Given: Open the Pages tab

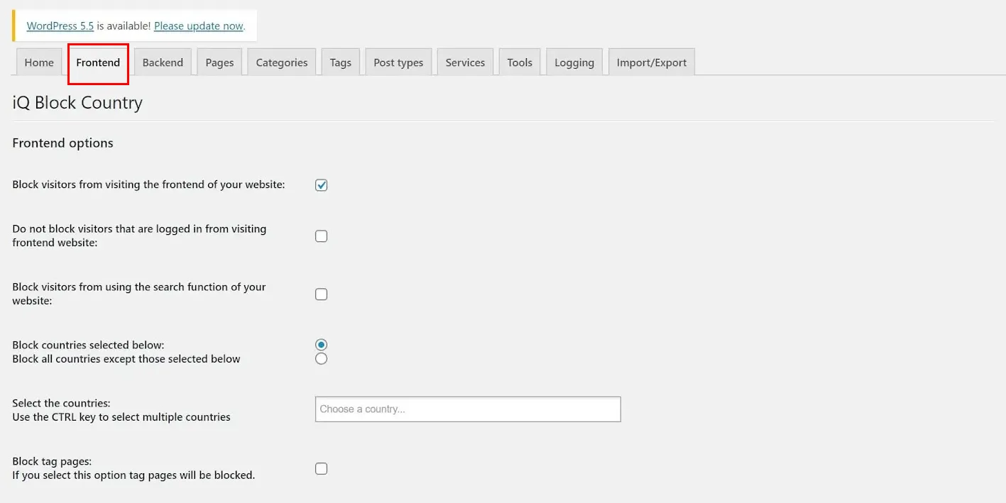Looking at the screenshot, I should click(219, 62).
